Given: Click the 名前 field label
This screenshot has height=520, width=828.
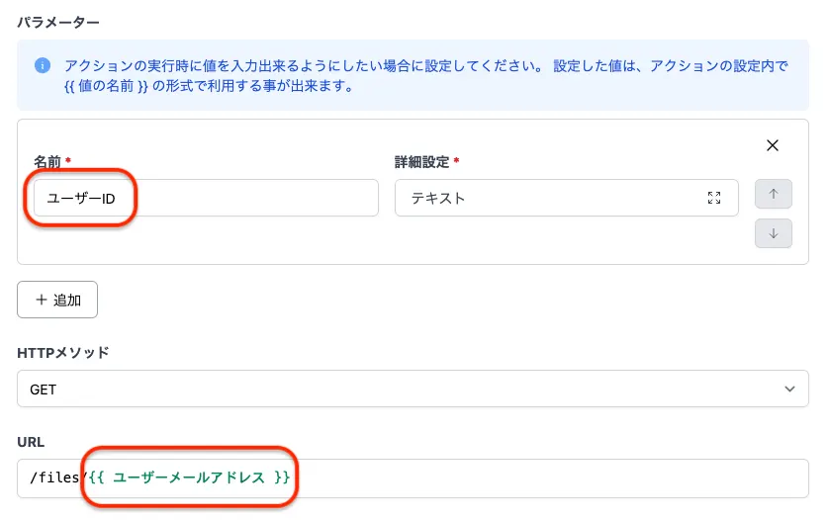Looking at the screenshot, I should pos(48,161).
